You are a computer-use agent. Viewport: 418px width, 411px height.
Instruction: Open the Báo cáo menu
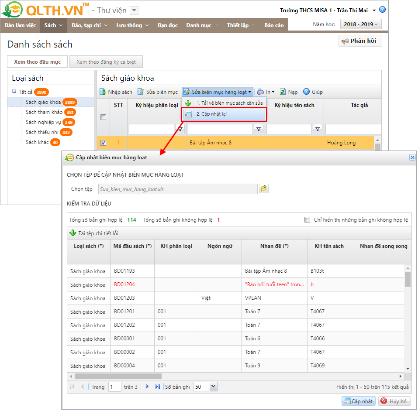(274, 25)
